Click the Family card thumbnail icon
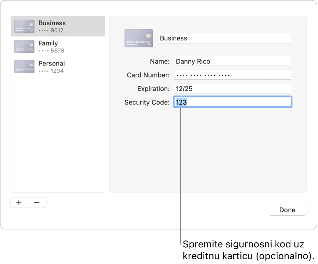 pos(24,46)
